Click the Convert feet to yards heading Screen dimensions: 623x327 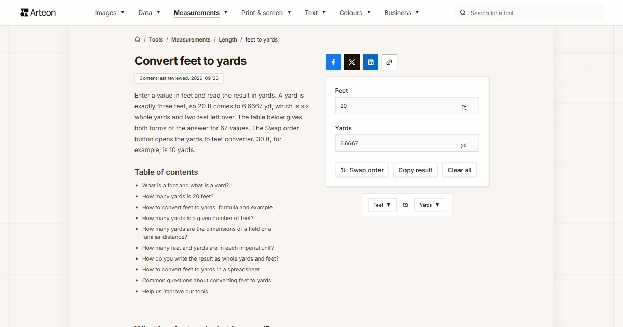pos(191,61)
